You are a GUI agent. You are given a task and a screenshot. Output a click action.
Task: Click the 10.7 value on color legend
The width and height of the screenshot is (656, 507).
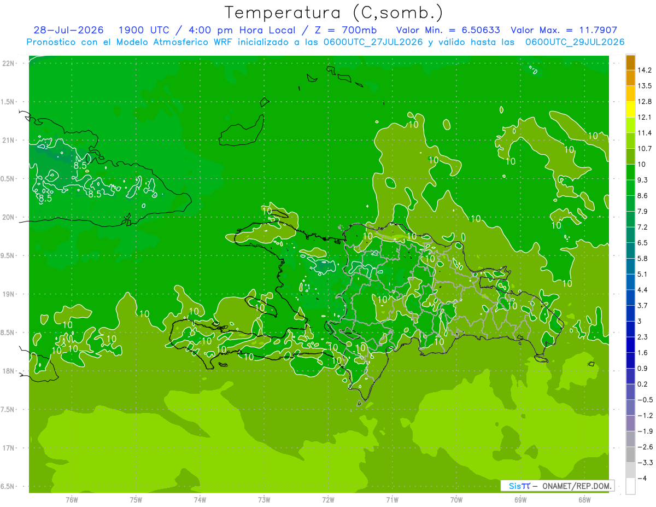[x=645, y=149]
